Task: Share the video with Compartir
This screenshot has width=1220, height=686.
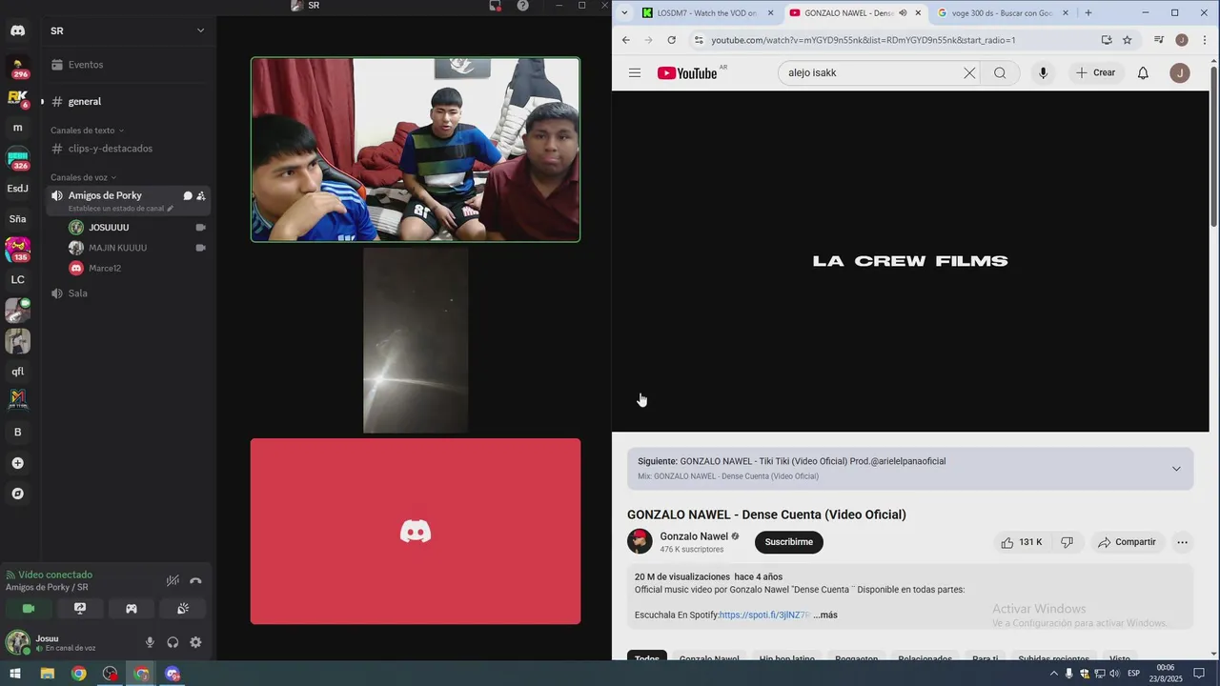Action: coord(1127,542)
